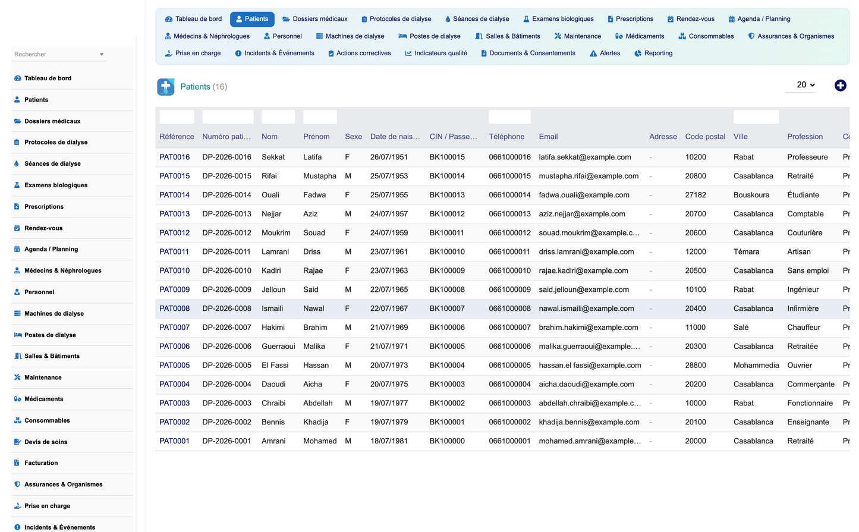
Task: Click the Nom filter input field
Action: [x=278, y=117]
